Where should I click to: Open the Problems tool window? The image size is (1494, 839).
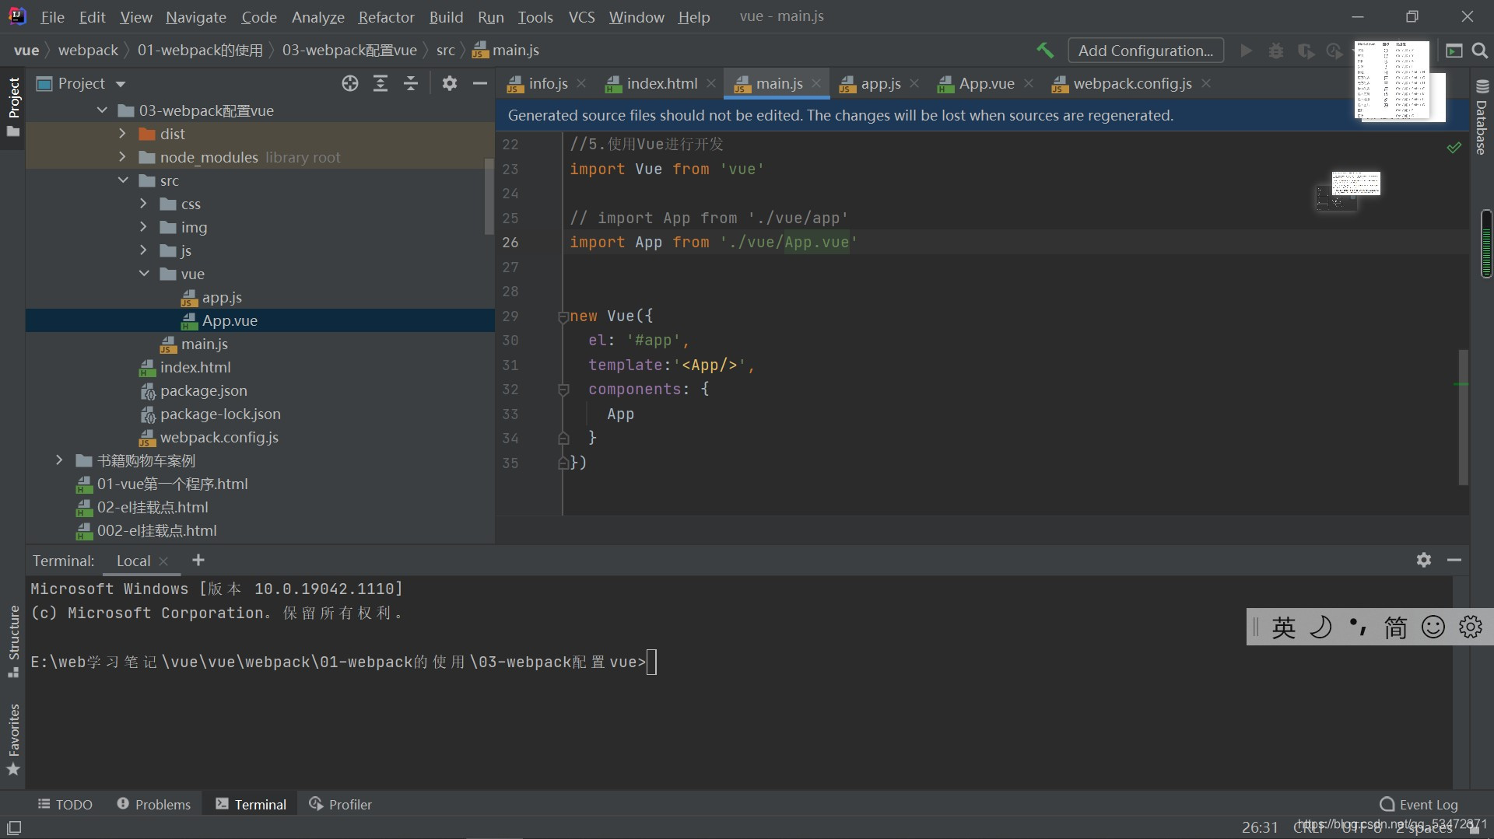pyautogui.click(x=154, y=804)
